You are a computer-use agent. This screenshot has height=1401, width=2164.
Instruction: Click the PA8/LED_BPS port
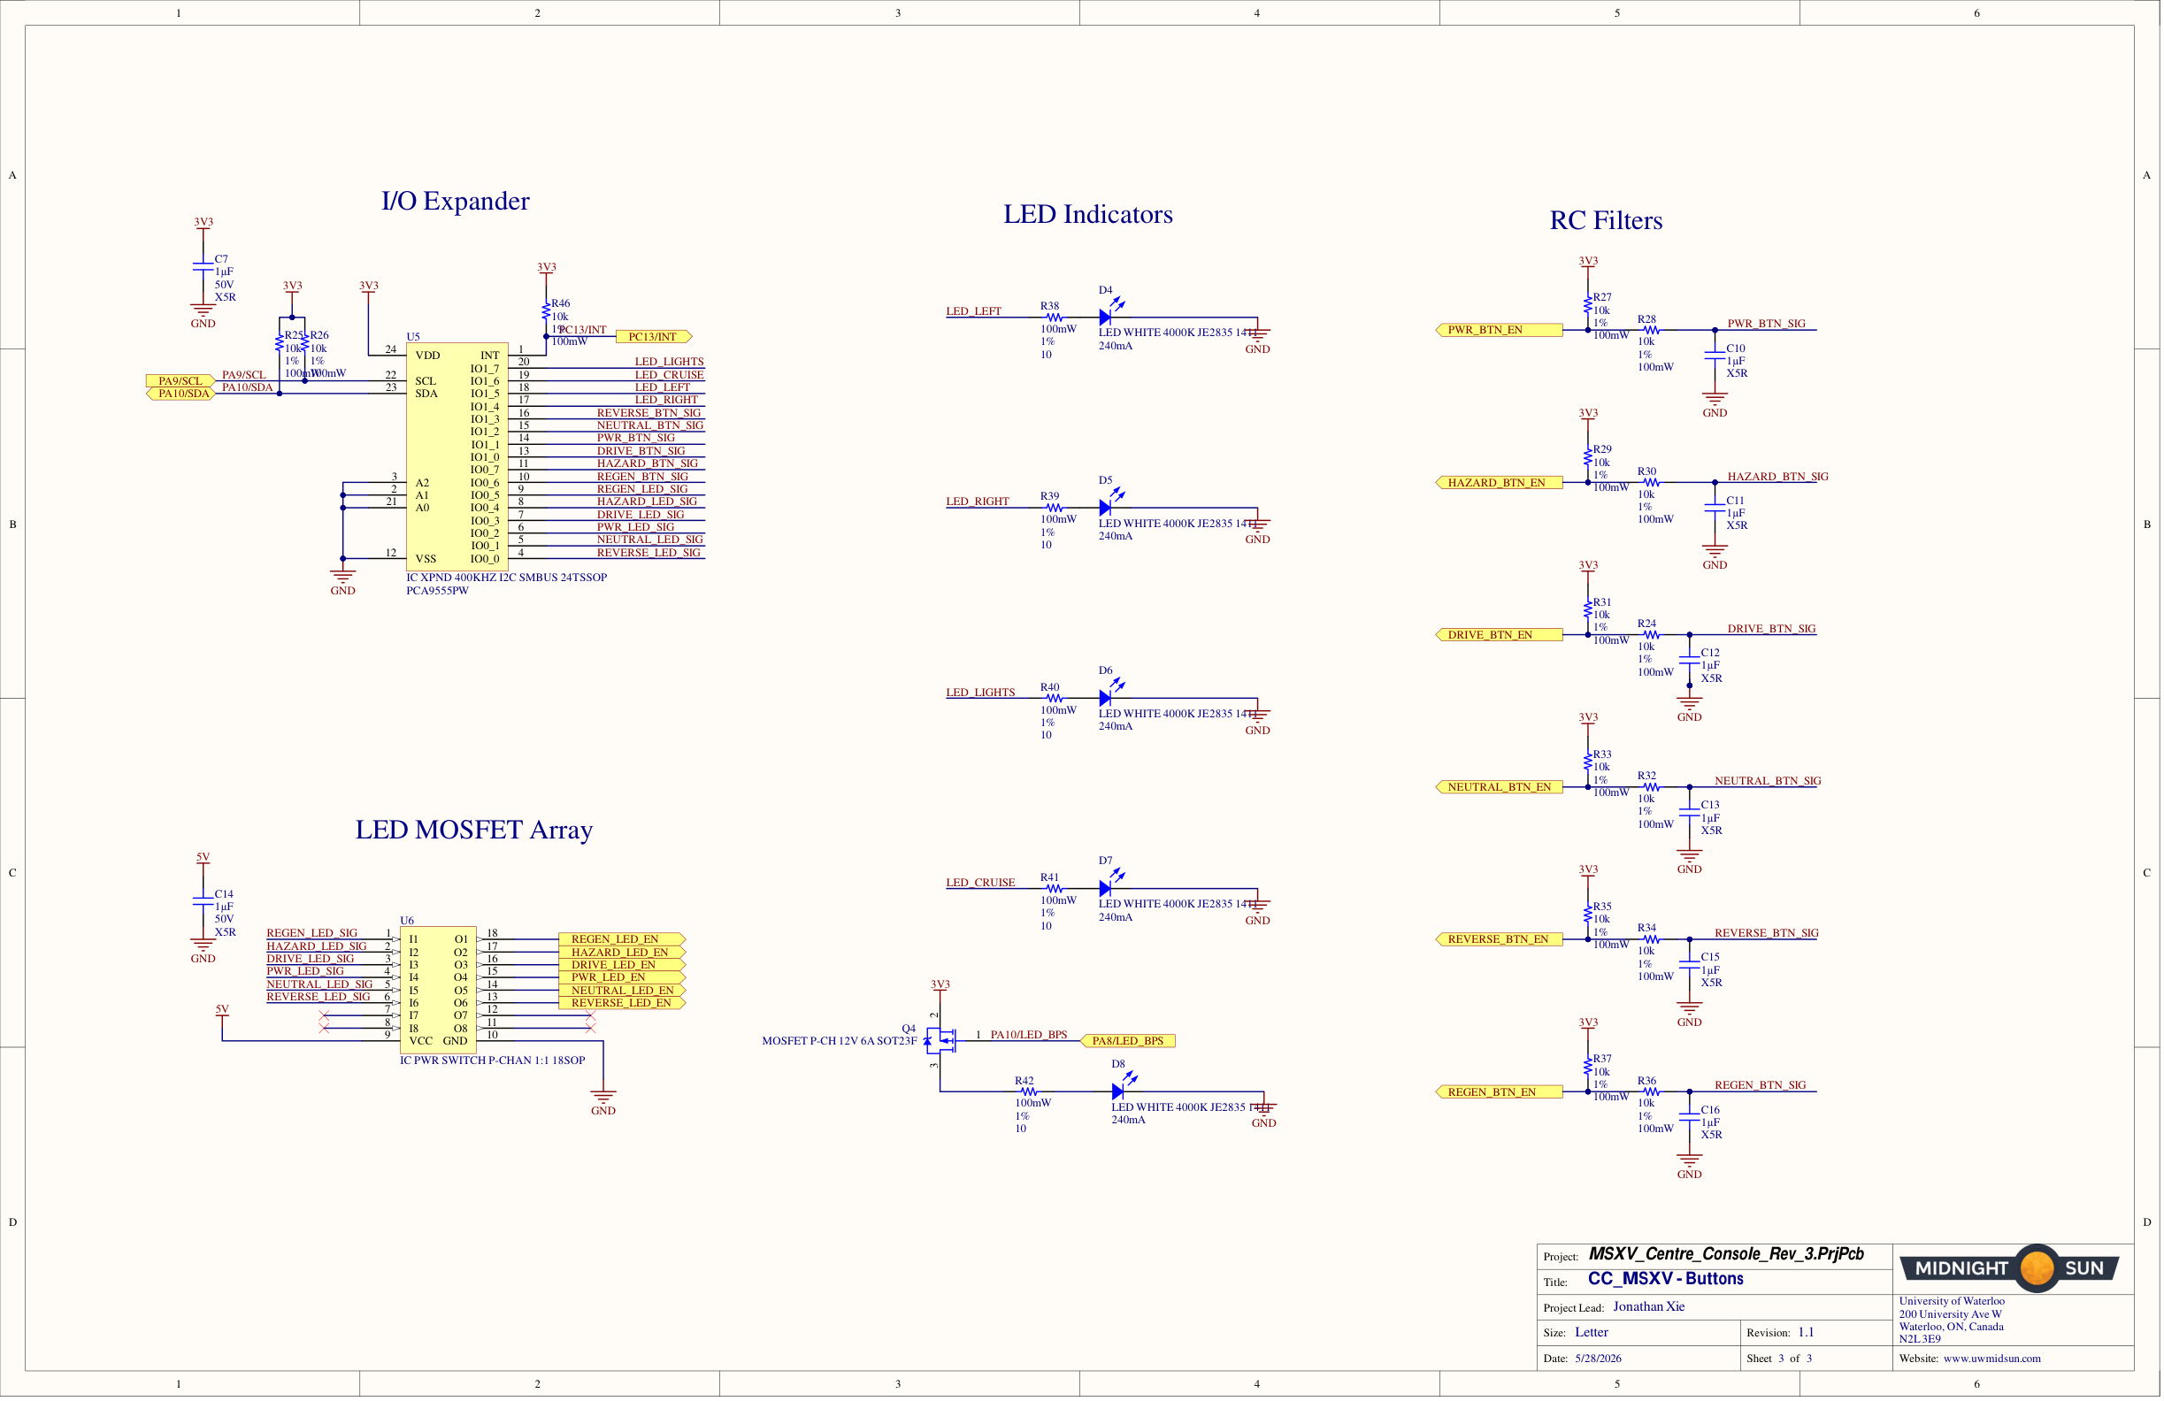click(x=1126, y=1040)
